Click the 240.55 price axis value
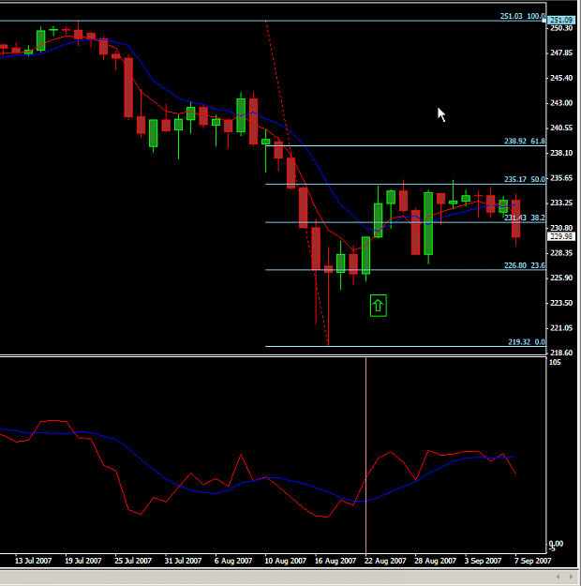Screen dimensions: 581x586 561,128
